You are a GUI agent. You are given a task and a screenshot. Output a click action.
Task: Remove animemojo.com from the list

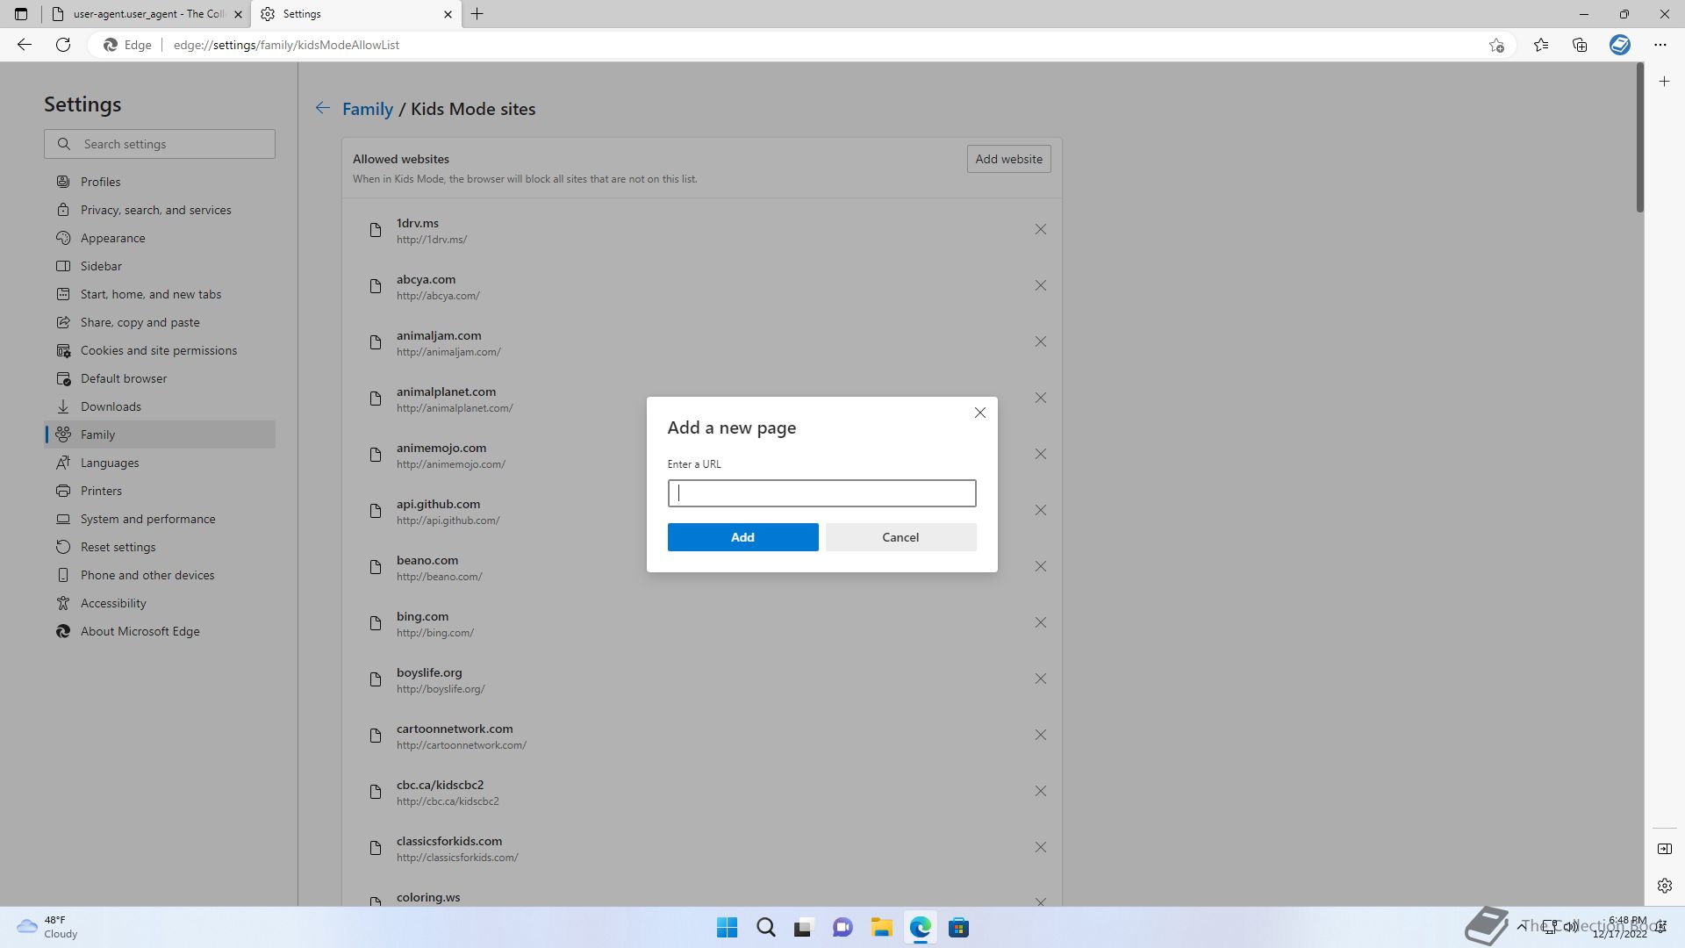[x=1040, y=454]
